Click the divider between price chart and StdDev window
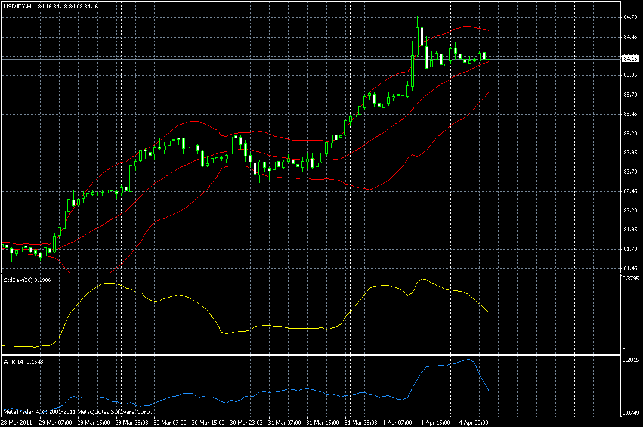Screen dimensions: 643x427 pos(310,274)
